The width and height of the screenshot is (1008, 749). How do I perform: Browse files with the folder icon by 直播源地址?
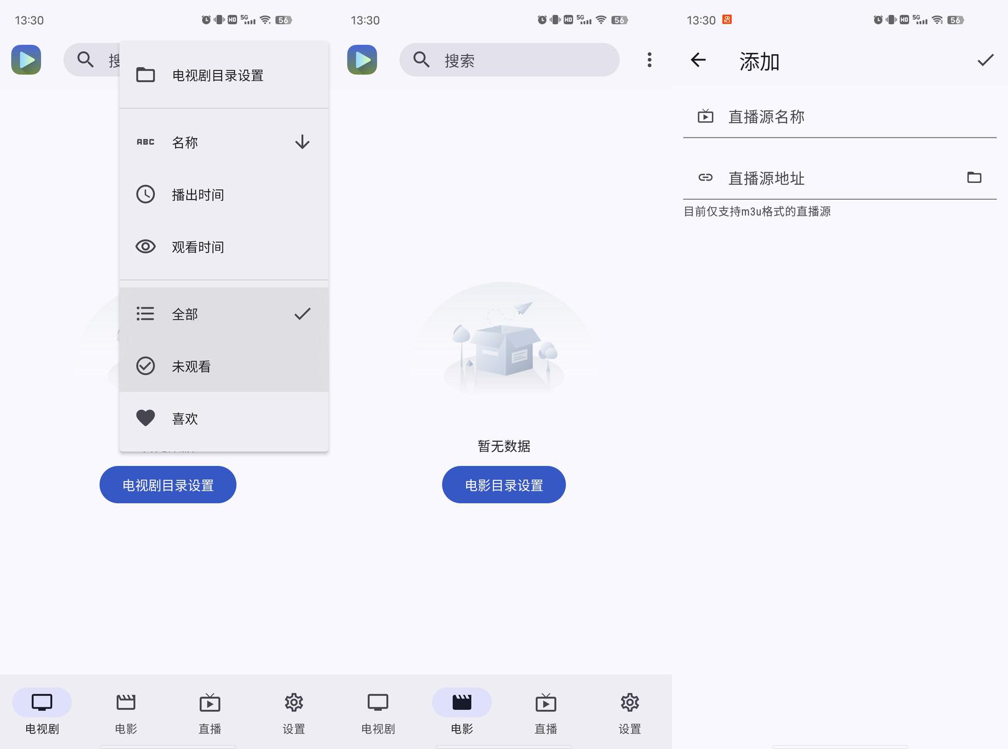point(974,178)
